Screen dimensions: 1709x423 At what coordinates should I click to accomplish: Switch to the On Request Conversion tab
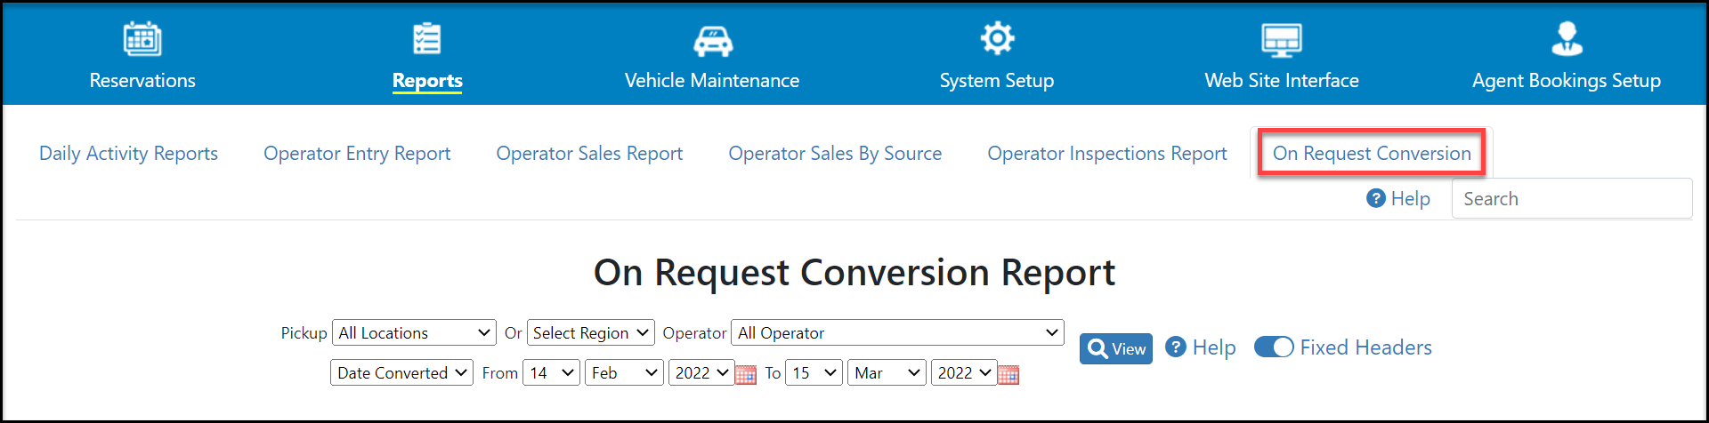coord(1371,153)
